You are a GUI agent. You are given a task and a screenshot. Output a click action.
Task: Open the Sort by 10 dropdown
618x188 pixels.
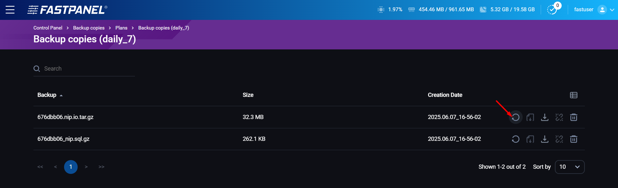(569, 167)
